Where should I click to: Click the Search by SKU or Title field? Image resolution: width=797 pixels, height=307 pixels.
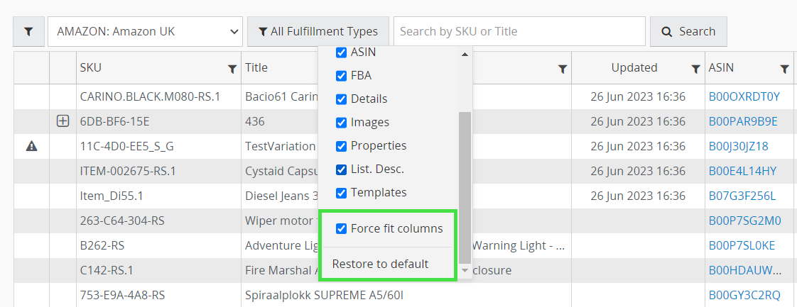tap(519, 32)
